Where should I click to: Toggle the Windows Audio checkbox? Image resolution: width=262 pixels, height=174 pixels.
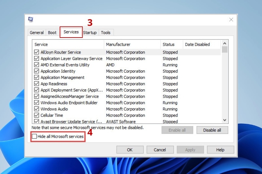(36, 109)
